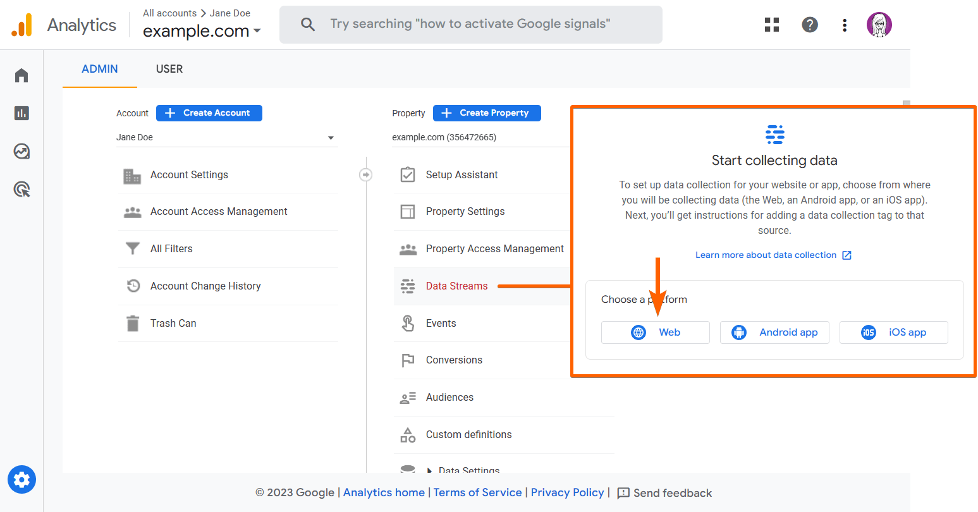Click the Trash Can bin icon
Viewport: 978px width, 512px height.
[133, 323]
